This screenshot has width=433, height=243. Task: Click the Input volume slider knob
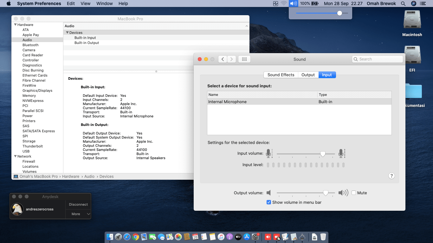323,154
